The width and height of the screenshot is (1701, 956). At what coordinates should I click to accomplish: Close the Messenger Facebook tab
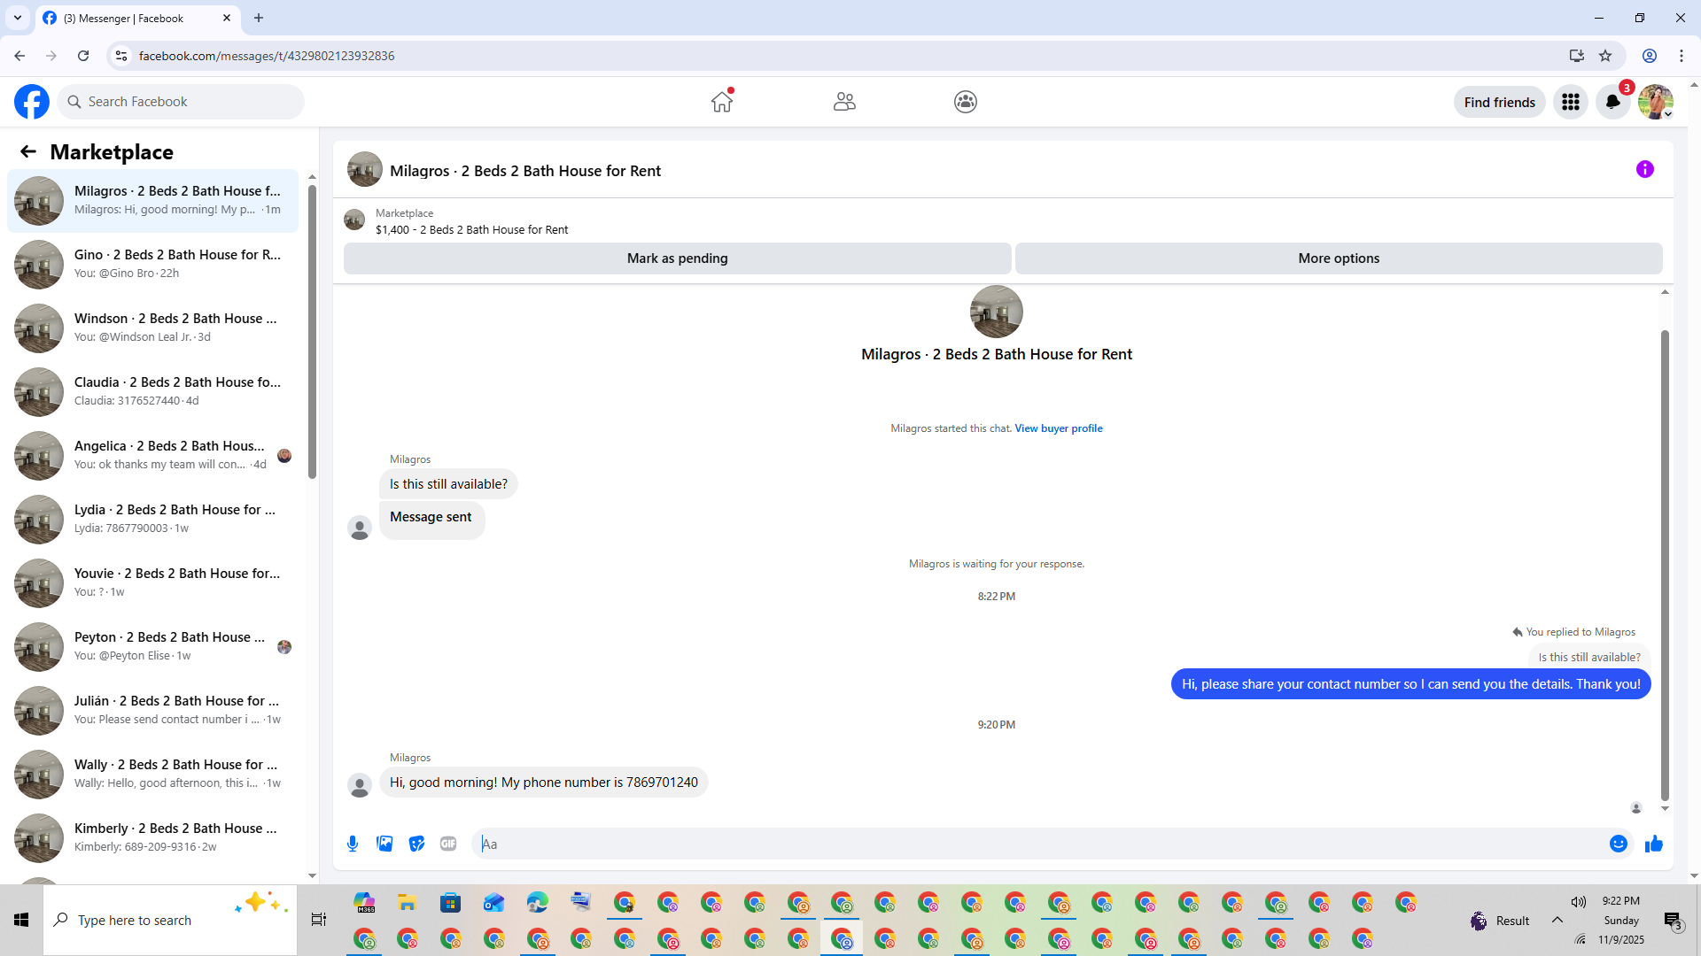point(227,18)
